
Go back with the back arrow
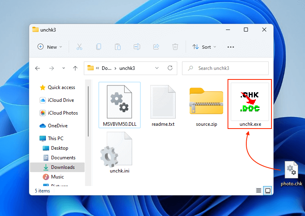coord(38,68)
